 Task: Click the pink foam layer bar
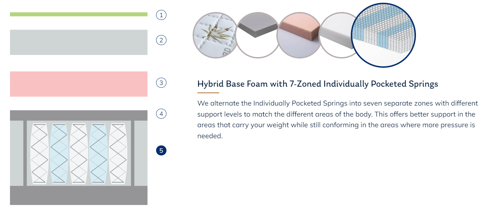79,84
